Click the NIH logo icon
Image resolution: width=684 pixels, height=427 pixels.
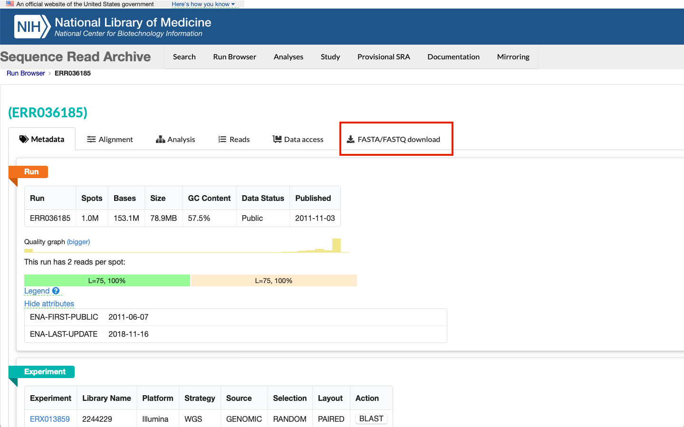(32, 27)
